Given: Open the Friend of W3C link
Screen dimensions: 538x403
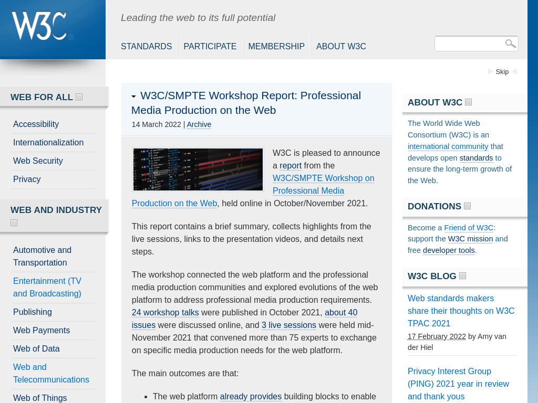Looking at the screenshot, I should click(469, 228).
